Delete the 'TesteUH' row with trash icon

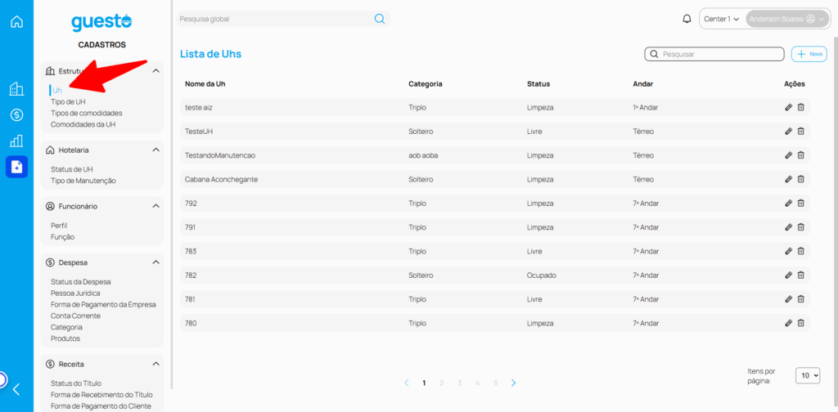click(x=801, y=131)
